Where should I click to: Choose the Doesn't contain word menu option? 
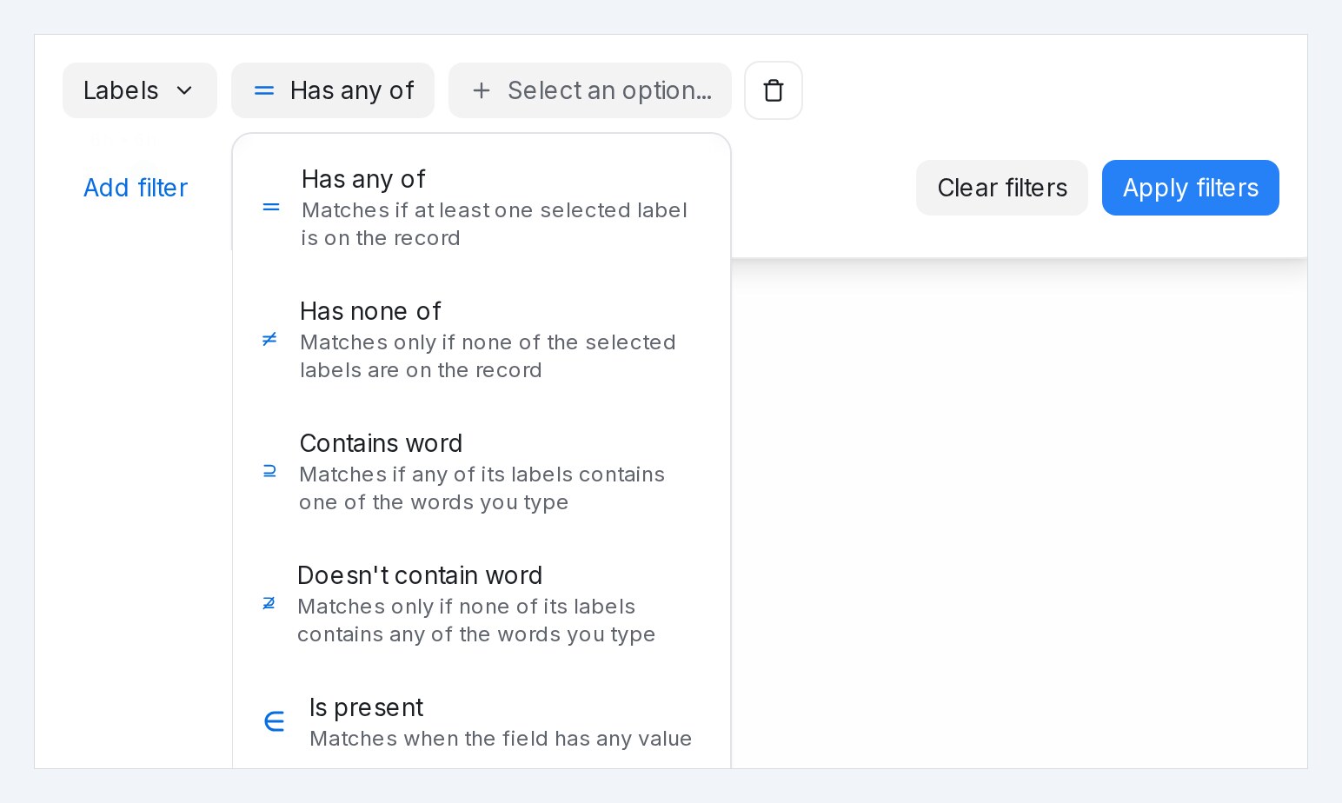(482, 604)
